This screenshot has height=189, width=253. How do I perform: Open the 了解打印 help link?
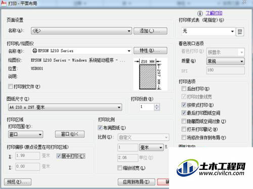point(214,13)
